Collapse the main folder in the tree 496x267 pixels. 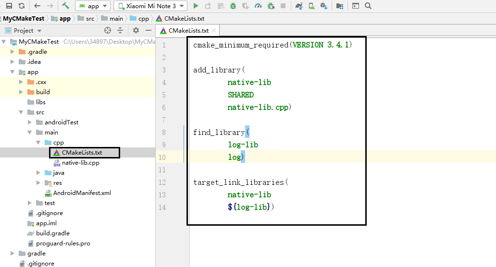click(x=30, y=133)
